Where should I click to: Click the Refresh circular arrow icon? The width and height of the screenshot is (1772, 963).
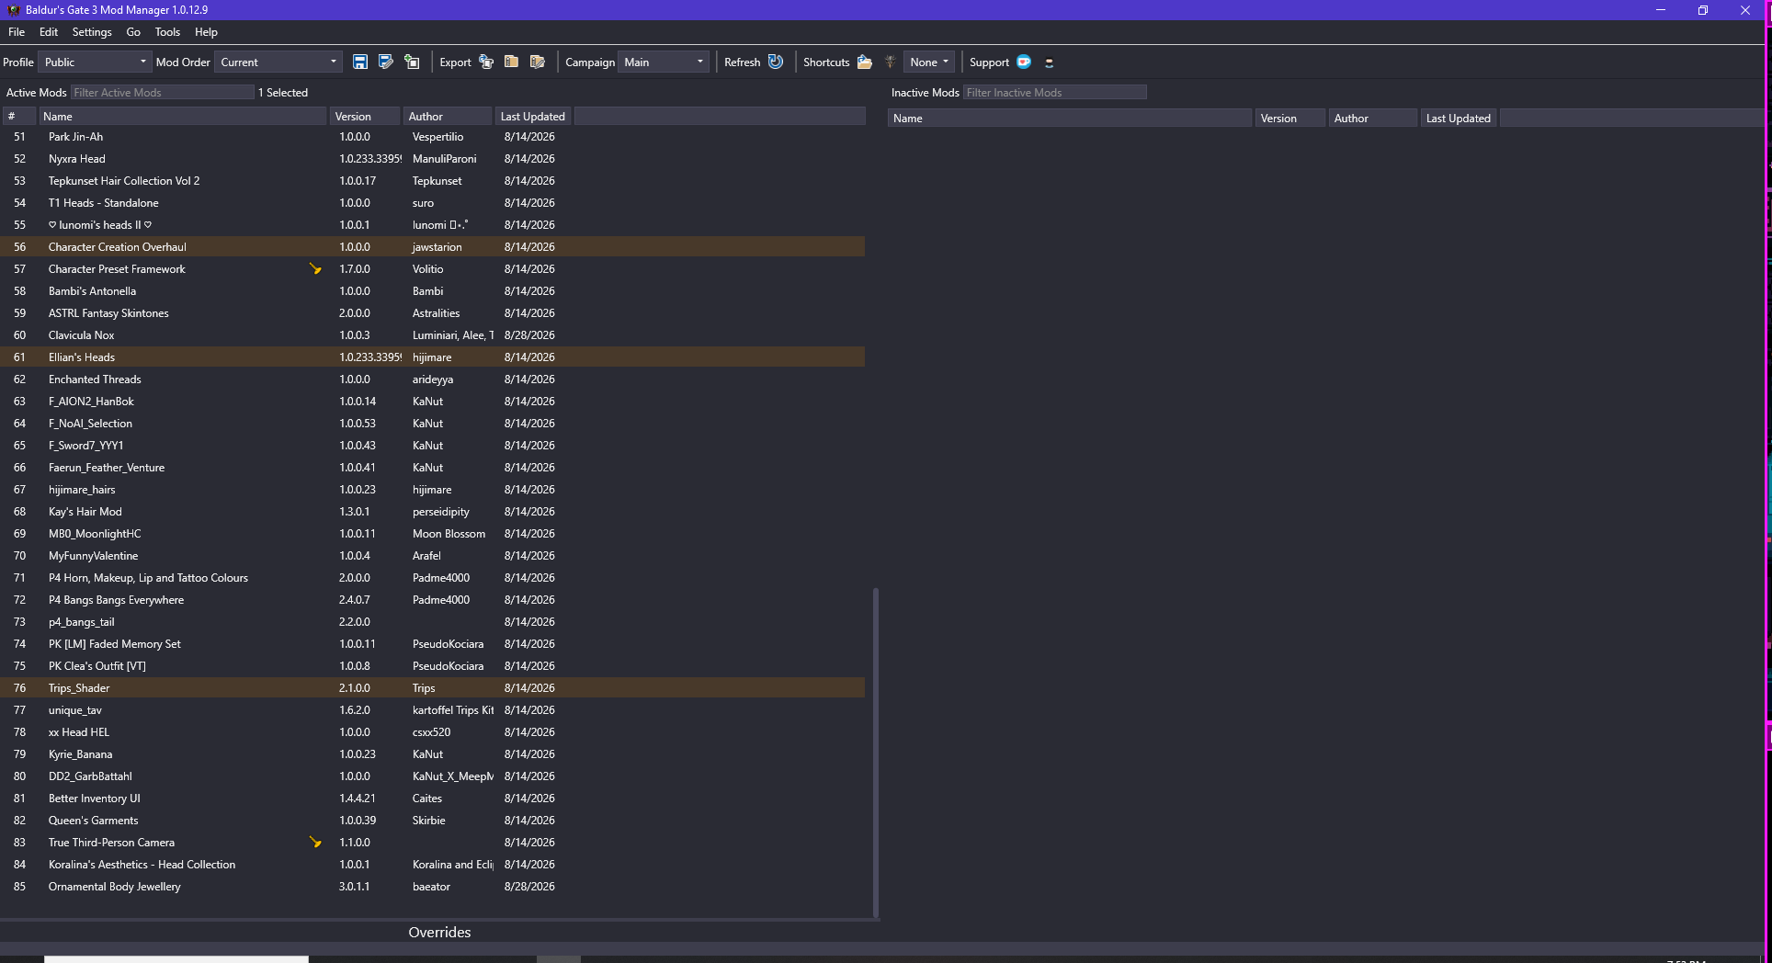[x=776, y=62]
